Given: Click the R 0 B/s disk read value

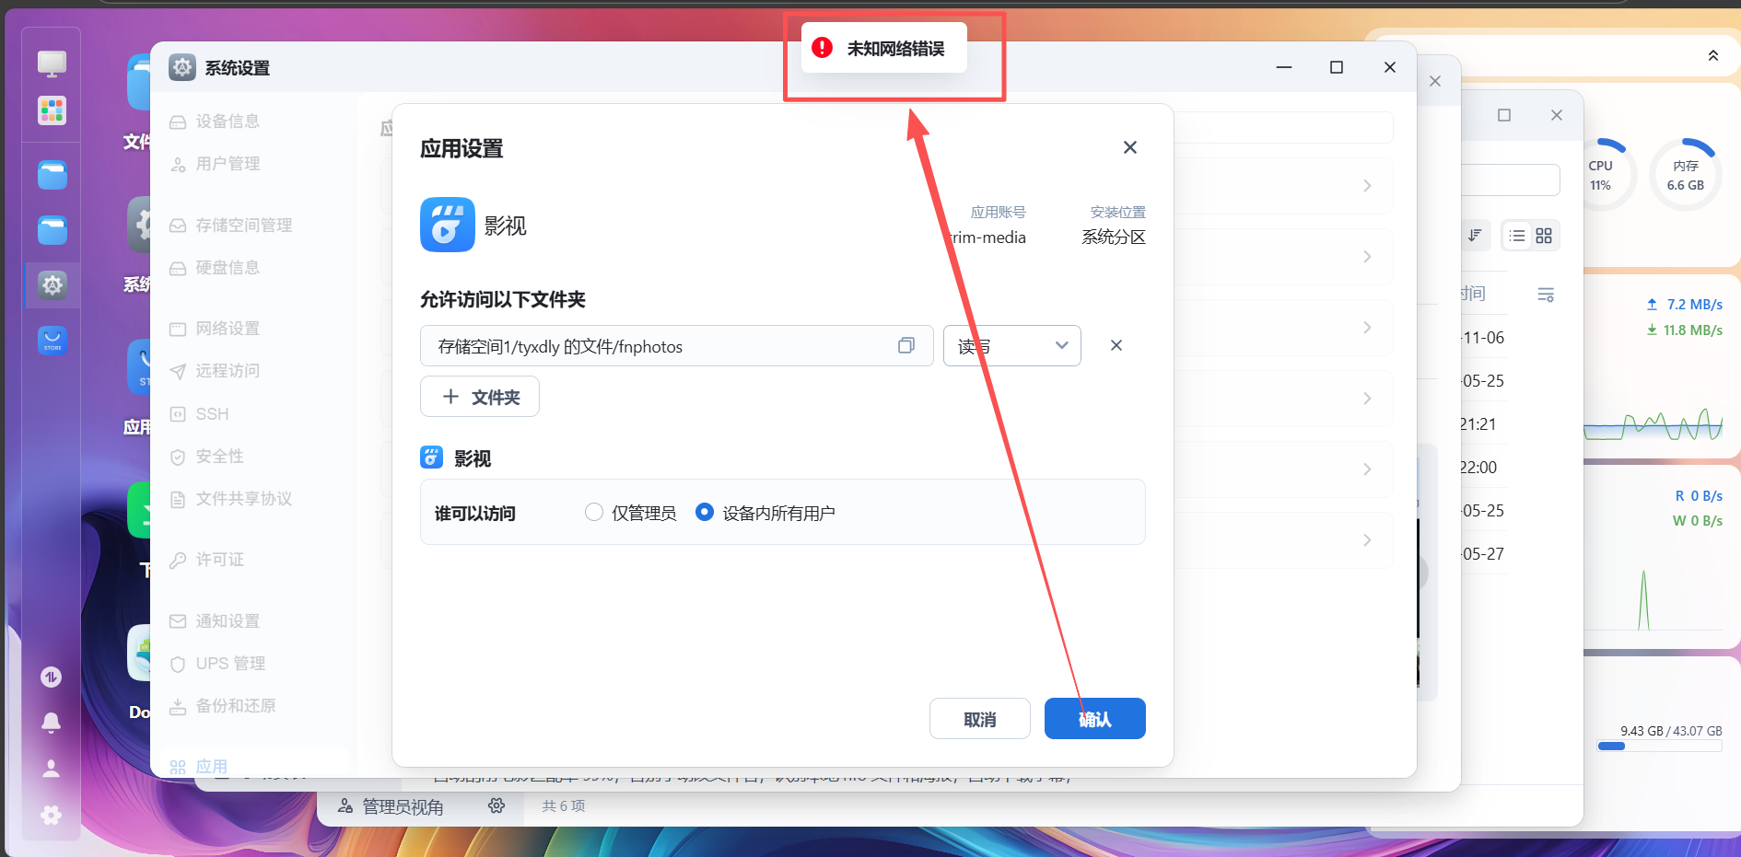Looking at the screenshot, I should click(x=1699, y=496).
